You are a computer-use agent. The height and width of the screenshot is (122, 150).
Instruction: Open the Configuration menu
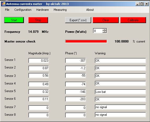pyautogui.click(x=23, y=10)
